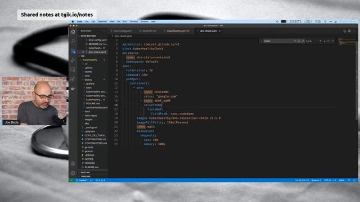
Task: Open go.mod in the file tree
Action: tap(89, 147)
